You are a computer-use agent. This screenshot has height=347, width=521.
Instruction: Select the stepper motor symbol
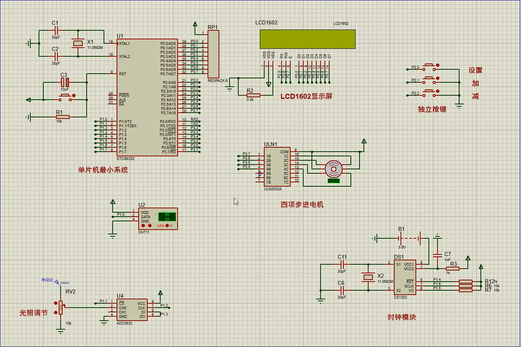click(334, 169)
